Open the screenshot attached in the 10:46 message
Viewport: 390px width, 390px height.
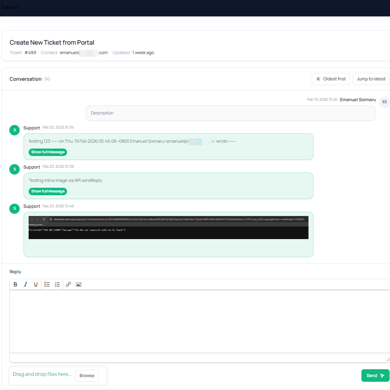(x=169, y=227)
